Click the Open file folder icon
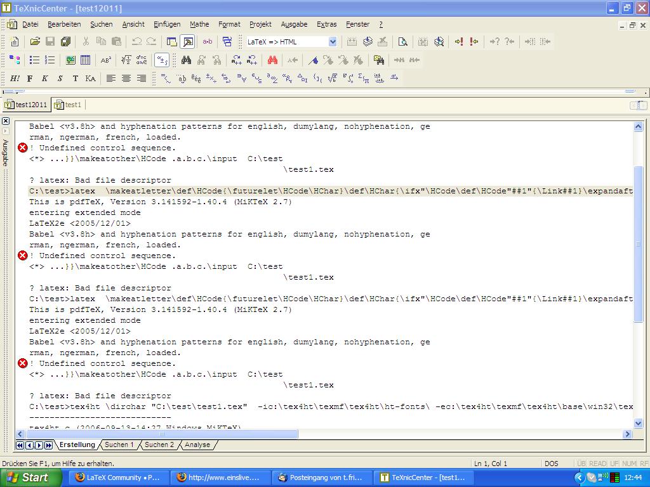 coord(35,41)
